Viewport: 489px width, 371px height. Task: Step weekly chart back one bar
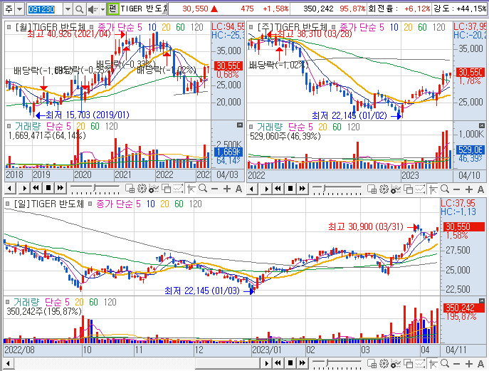252,189
